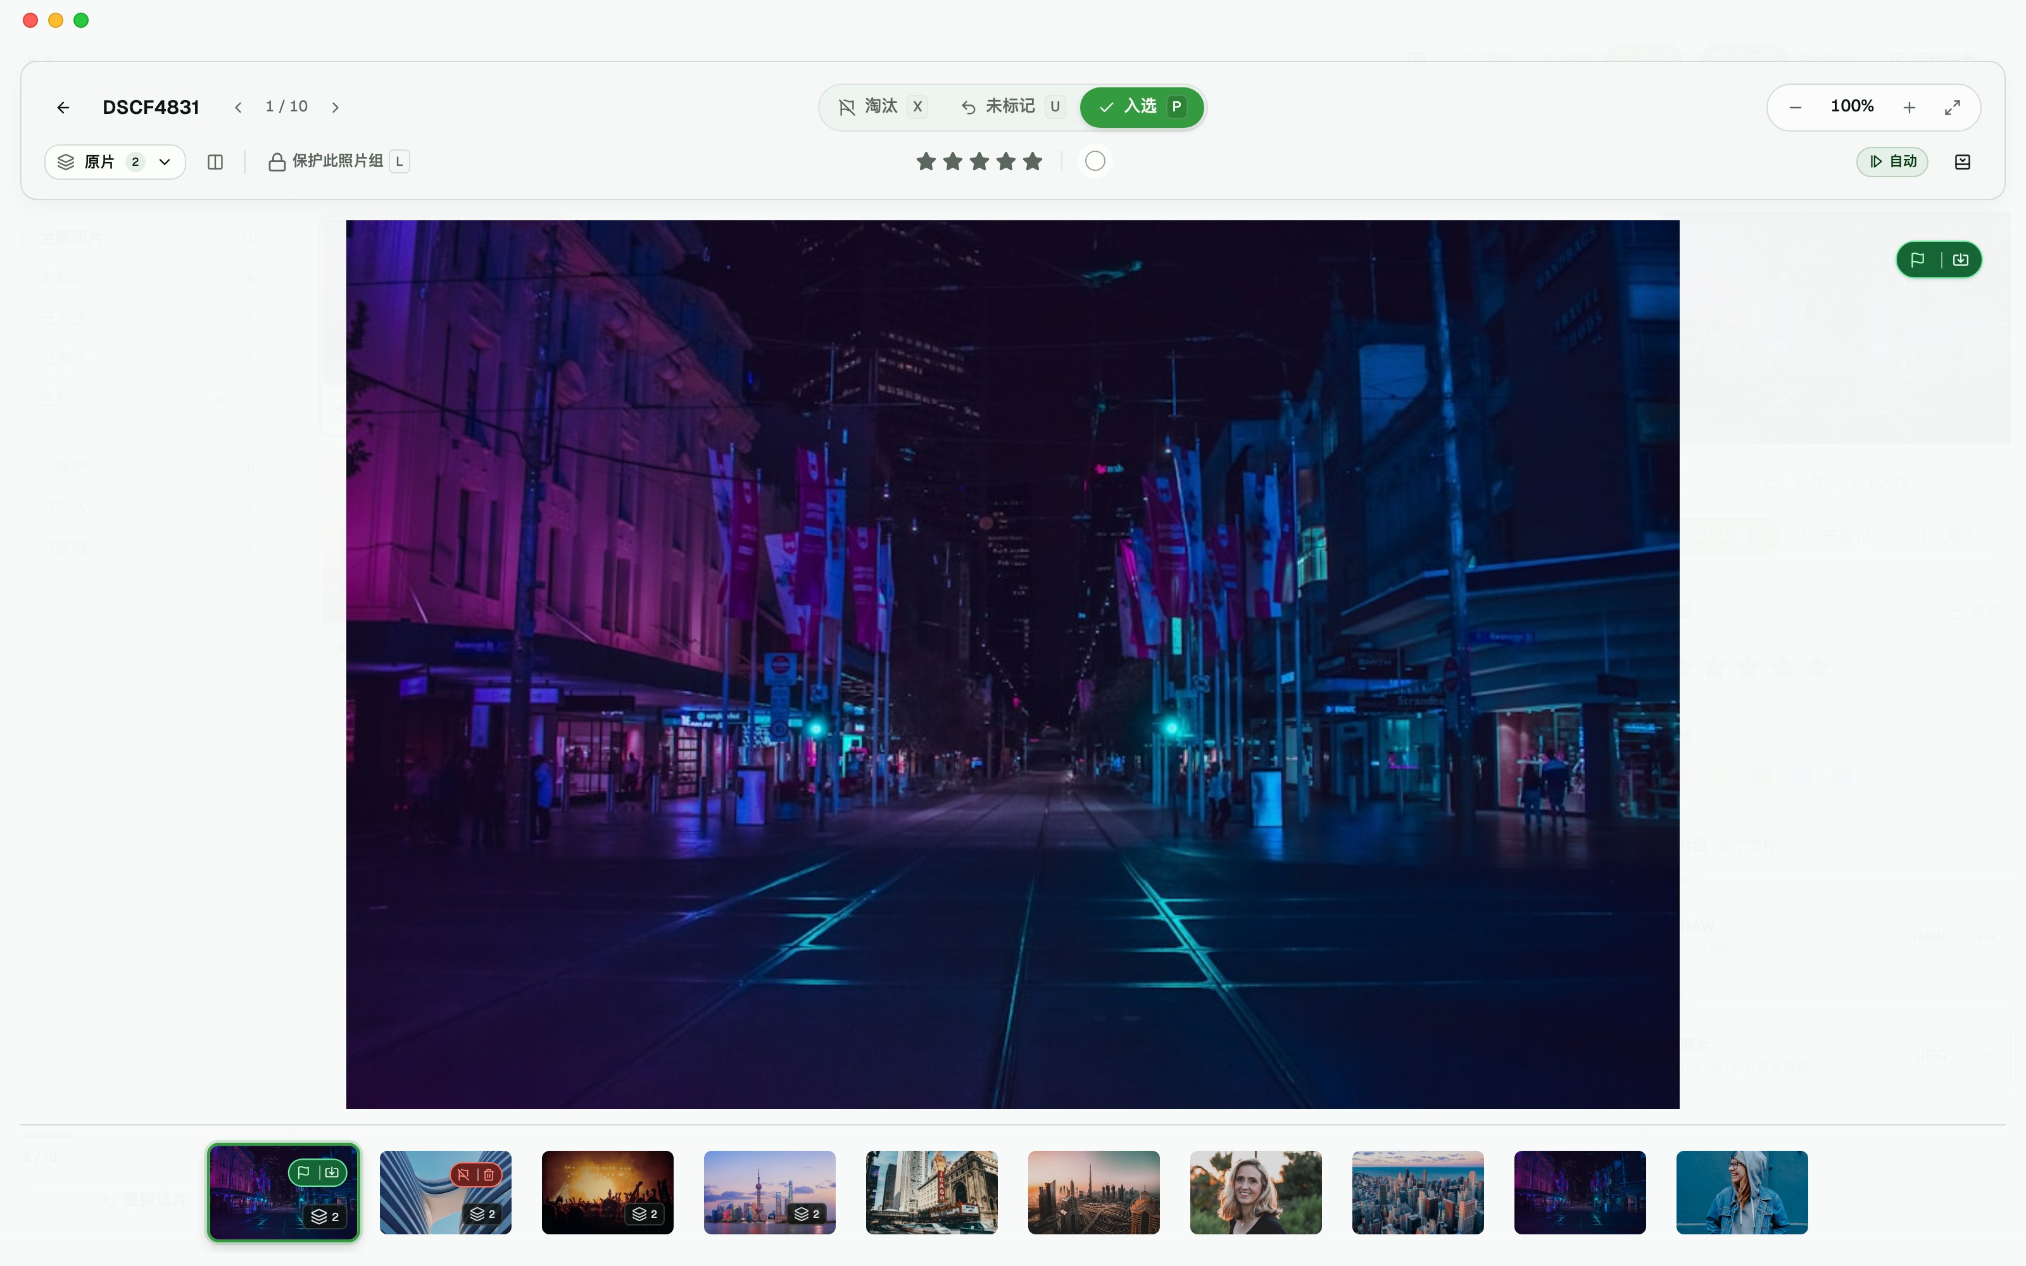Toggle the side-by-side compare view icon
The width and height of the screenshot is (2026, 1266).
click(215, 161)
